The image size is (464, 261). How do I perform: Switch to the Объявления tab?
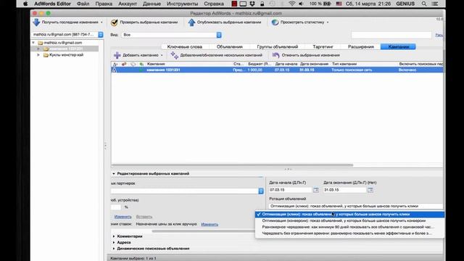pos(229,46)
